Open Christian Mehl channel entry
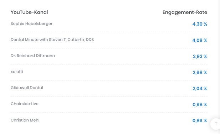 (x=25, y=120)
